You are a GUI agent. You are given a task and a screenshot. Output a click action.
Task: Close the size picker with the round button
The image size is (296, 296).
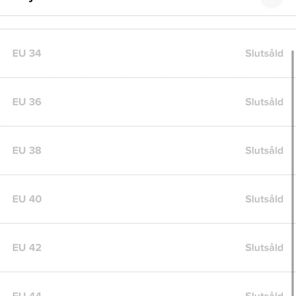click(272, 2)
